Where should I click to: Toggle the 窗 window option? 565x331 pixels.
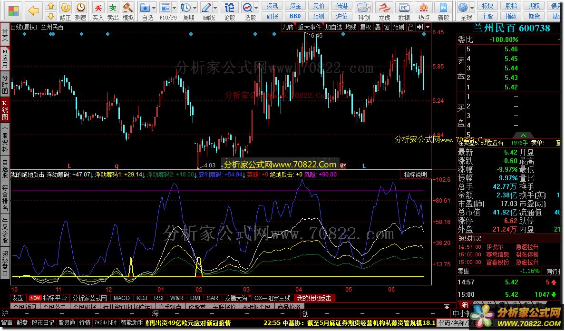[x=387, y=27]
